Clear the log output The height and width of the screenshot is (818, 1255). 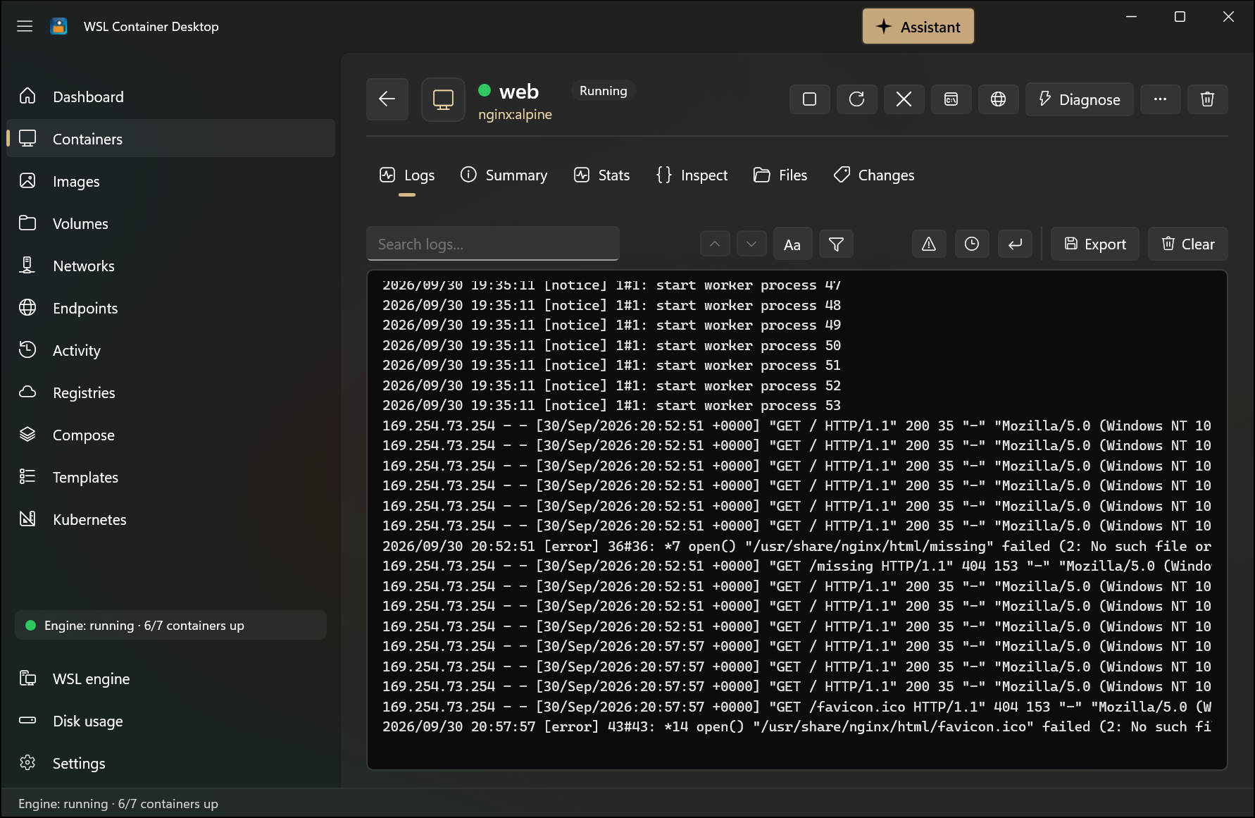pos(1187,244)
